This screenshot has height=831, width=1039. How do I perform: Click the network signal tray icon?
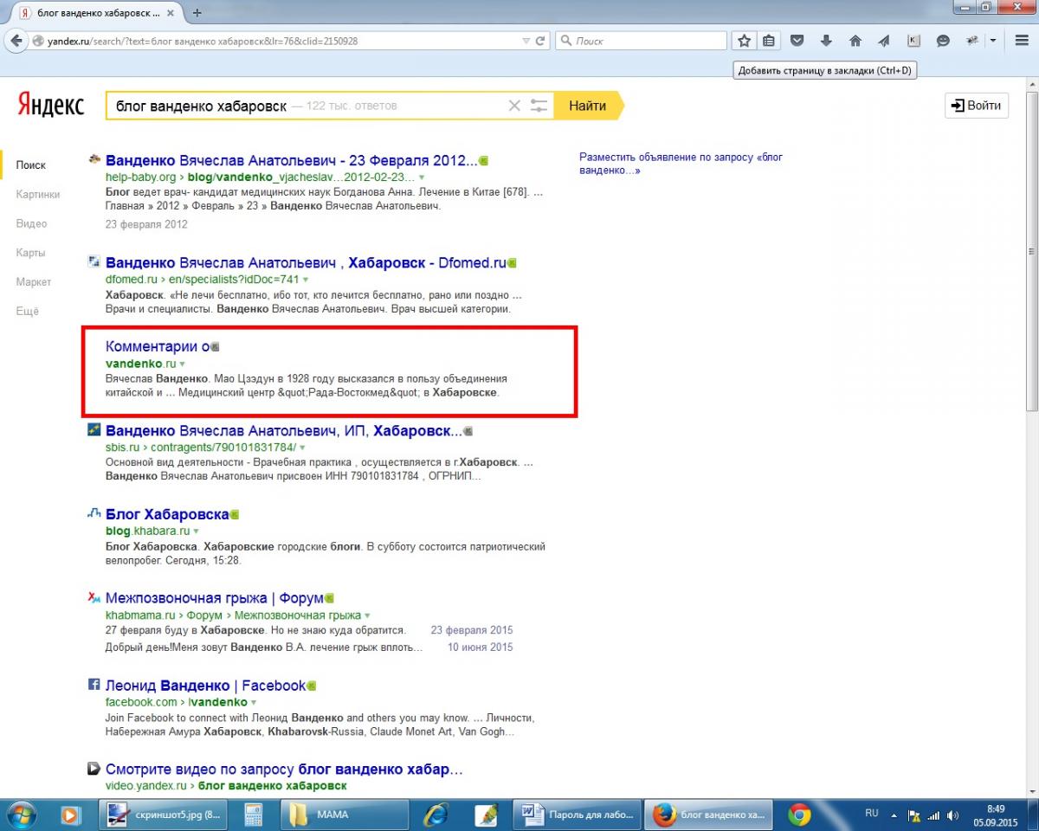tap(933, 815)
